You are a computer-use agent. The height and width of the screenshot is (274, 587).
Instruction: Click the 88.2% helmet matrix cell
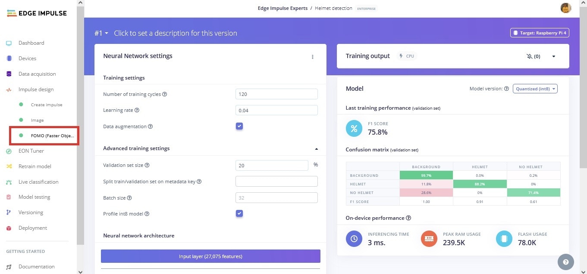coord(480,184)
